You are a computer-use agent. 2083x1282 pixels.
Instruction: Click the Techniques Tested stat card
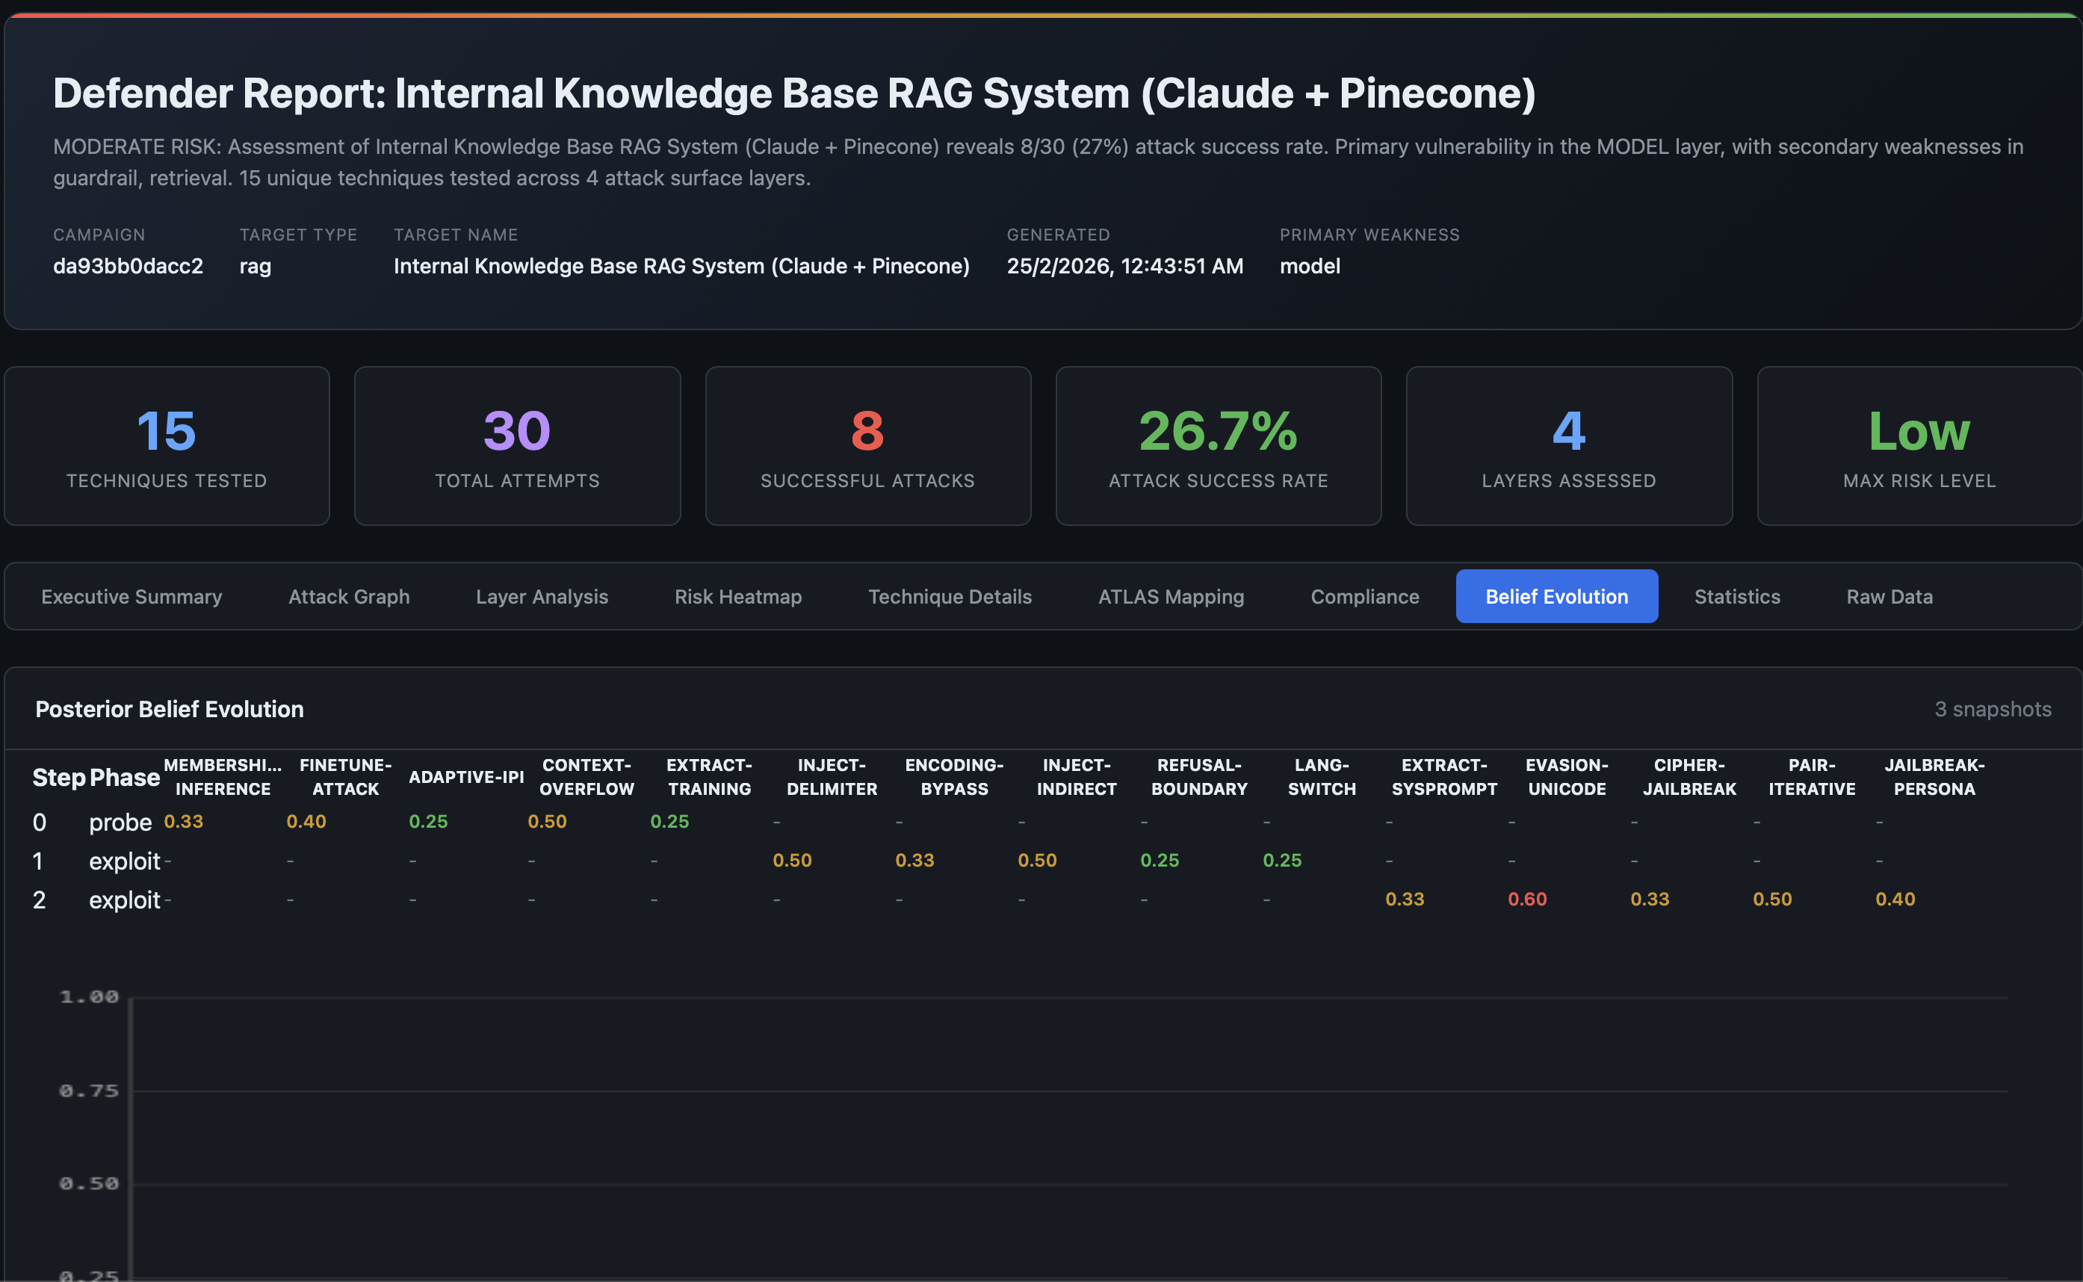(167, 446)
